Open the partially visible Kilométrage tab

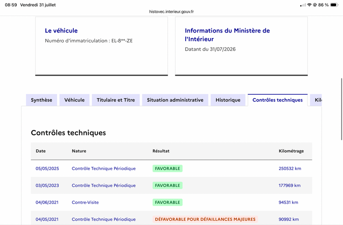[x=316, y=100]
